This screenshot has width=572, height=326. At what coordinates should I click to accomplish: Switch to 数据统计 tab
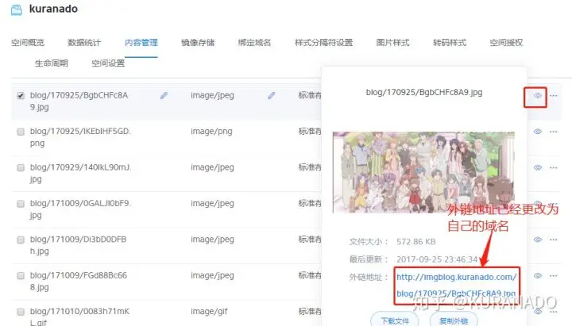84,43
